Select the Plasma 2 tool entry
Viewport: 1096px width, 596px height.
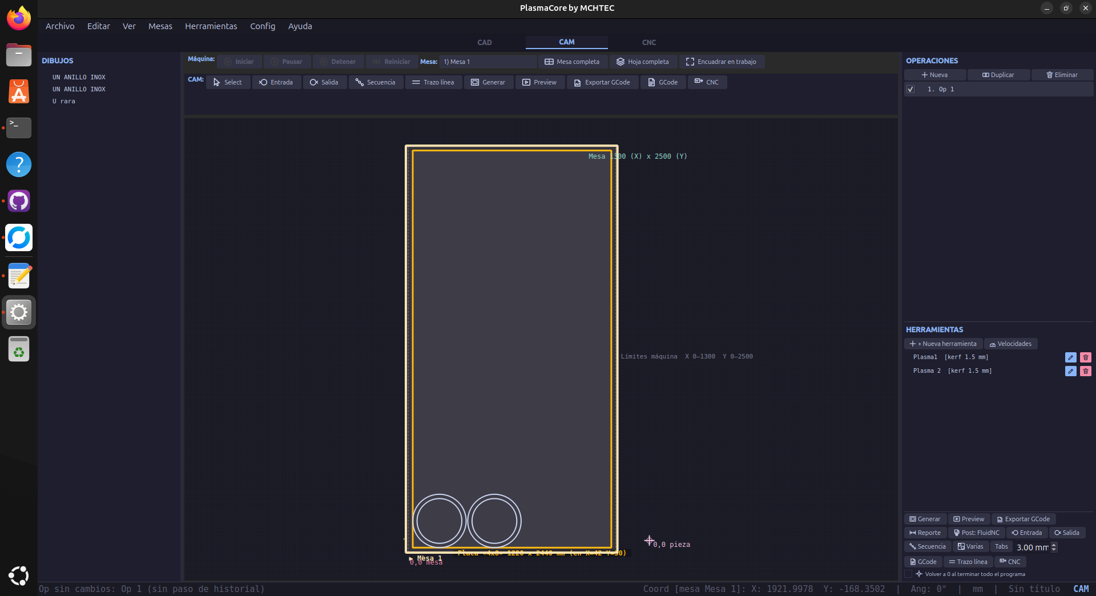952,371
